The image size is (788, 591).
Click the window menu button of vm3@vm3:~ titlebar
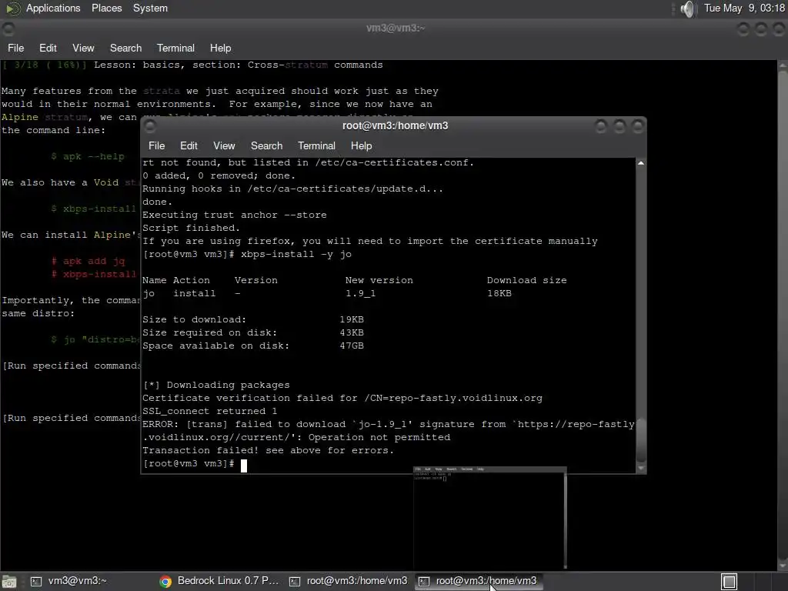coord(8,29)
